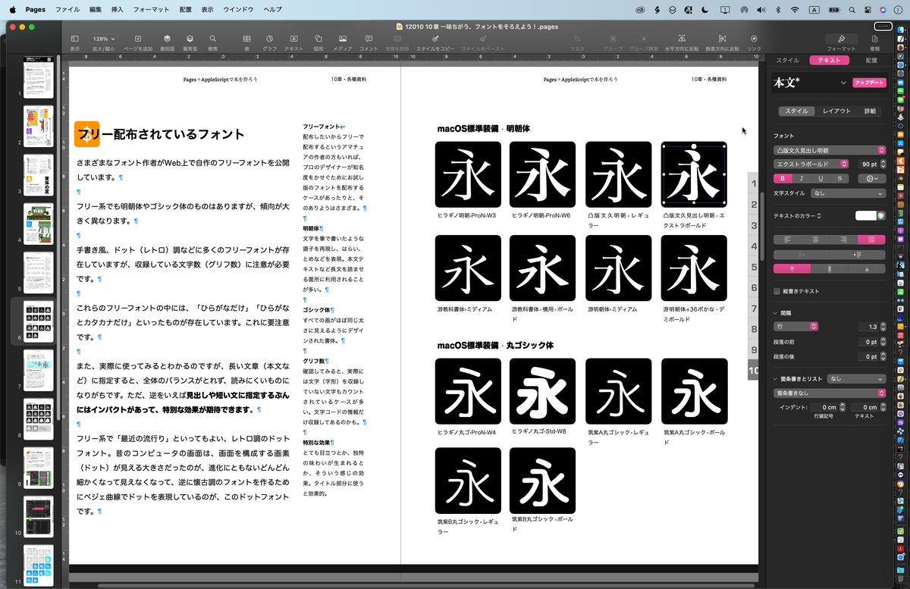Click the white text color well
The image size is (910, 589).
tap(865, 216)
